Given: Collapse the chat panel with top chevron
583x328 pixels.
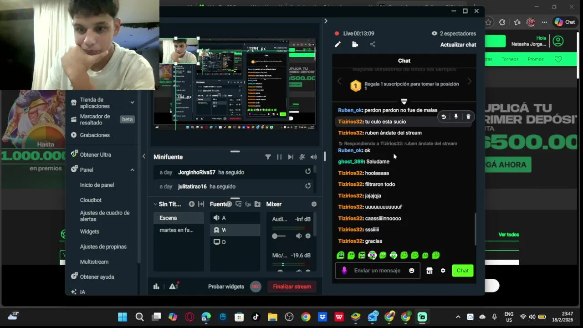Looking at the screenshot, I should [326, 21].
